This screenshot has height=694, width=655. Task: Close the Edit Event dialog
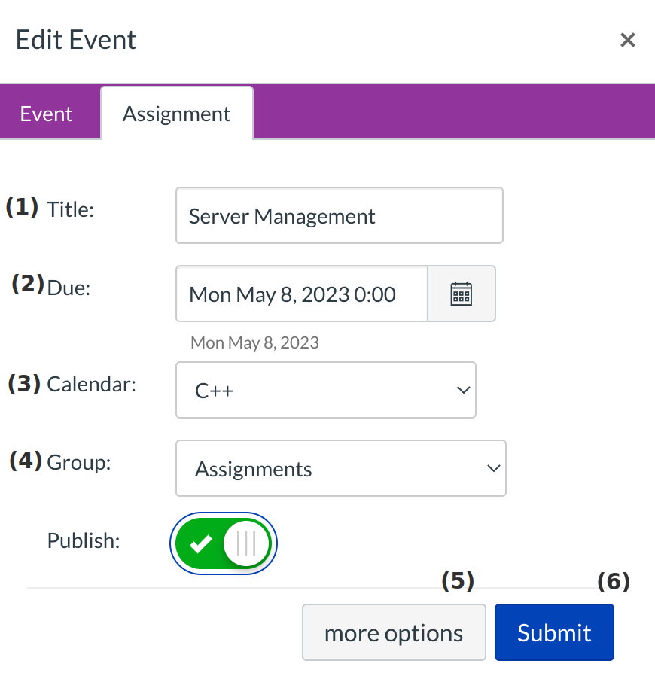coord(627,40)
